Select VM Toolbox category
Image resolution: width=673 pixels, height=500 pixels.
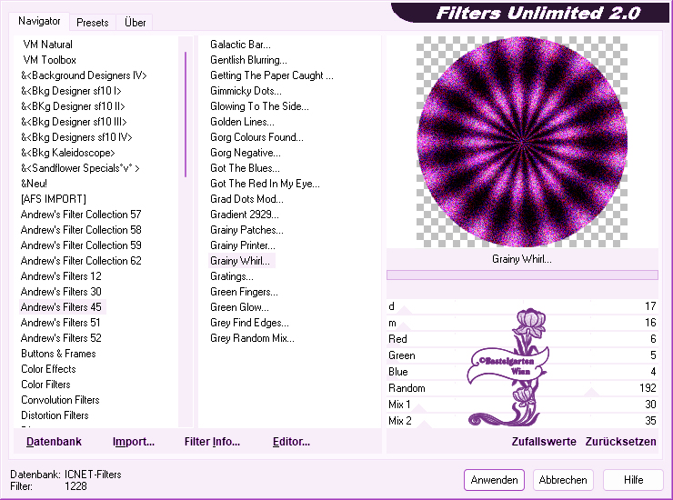click(x=49, y=60)
